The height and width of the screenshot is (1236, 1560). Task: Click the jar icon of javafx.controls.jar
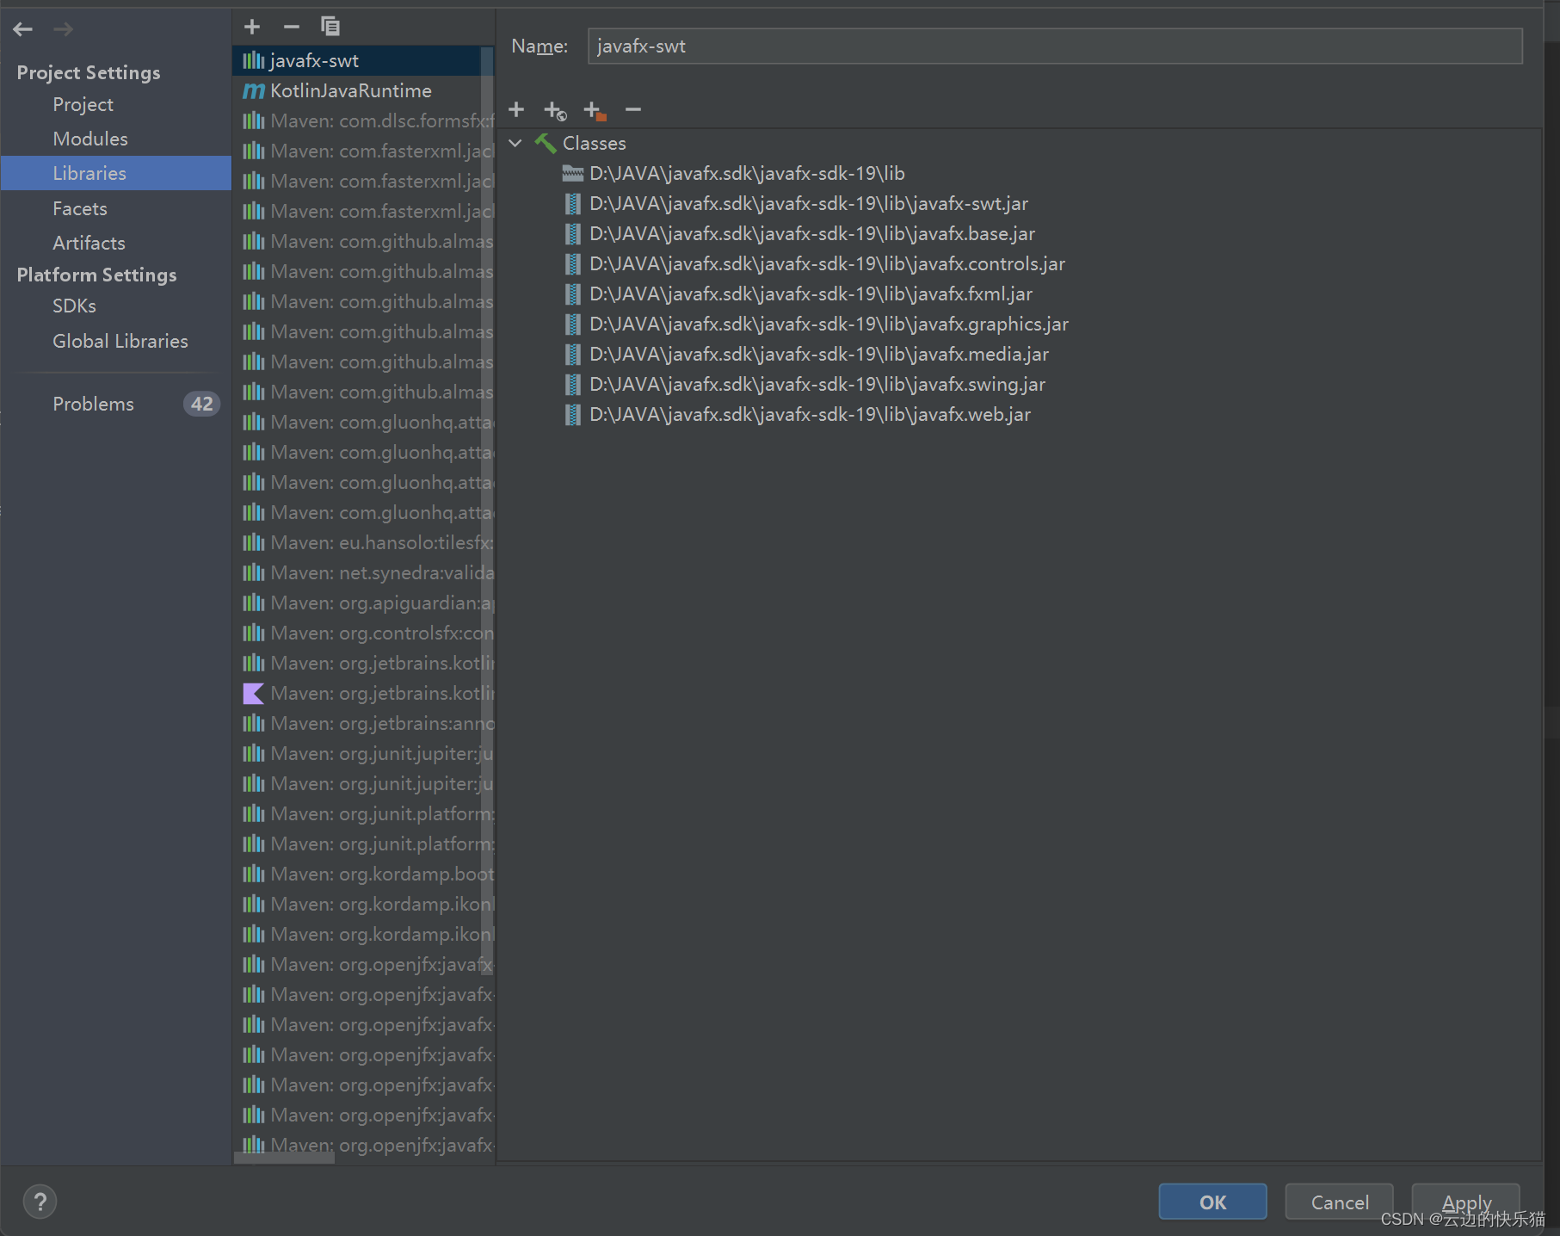[x=573, y=264]
